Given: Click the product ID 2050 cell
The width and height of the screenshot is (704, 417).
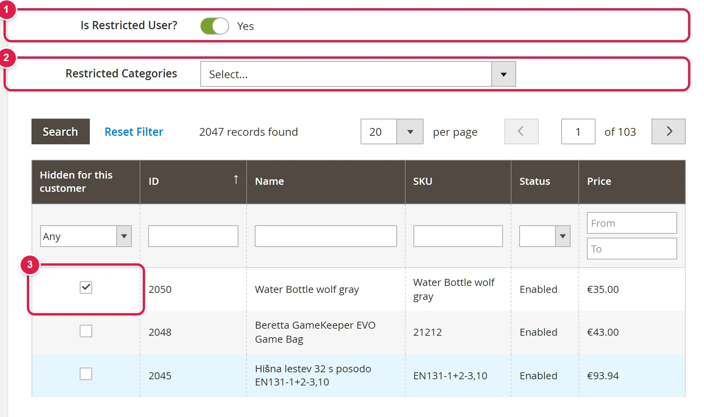Looking at the screenshot, I should coord(193,289).
